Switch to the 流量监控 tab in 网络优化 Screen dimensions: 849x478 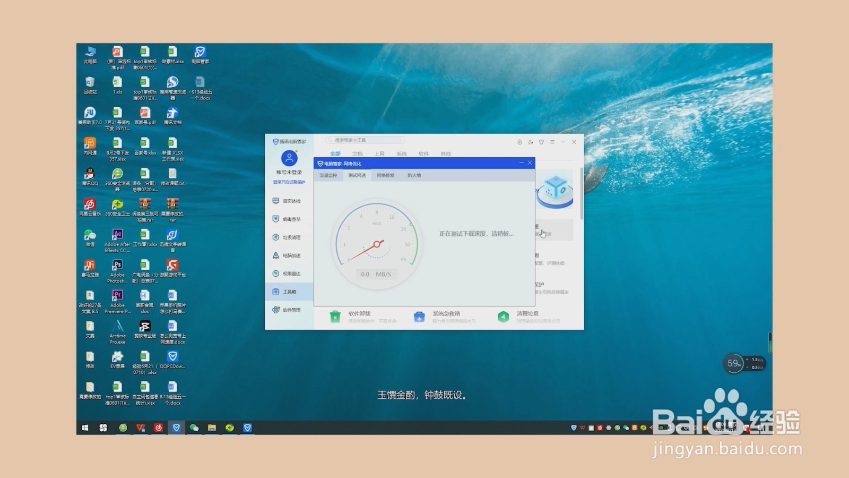tap(328, 175)
